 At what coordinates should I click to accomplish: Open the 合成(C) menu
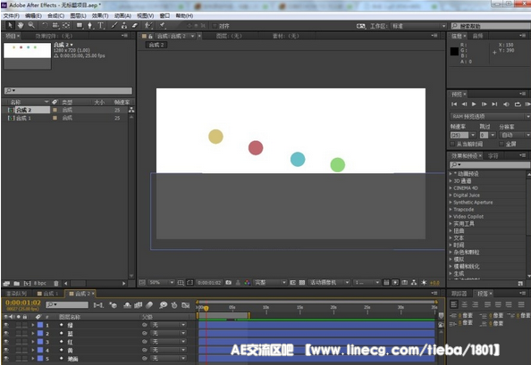pyautogui.click(x=56, y=16)
